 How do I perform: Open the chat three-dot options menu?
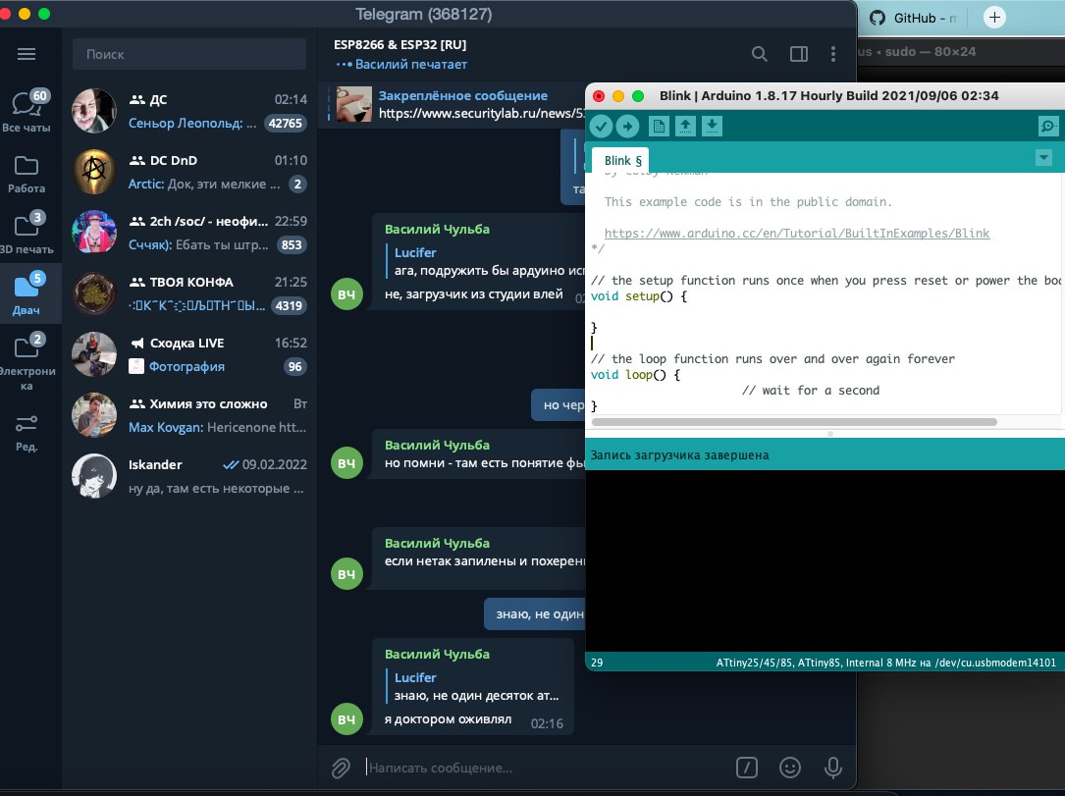833,54
